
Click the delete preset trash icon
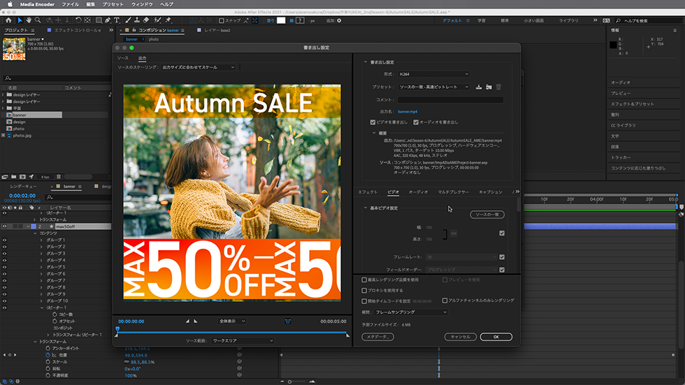pyautogui.click(x=498, y=87)
